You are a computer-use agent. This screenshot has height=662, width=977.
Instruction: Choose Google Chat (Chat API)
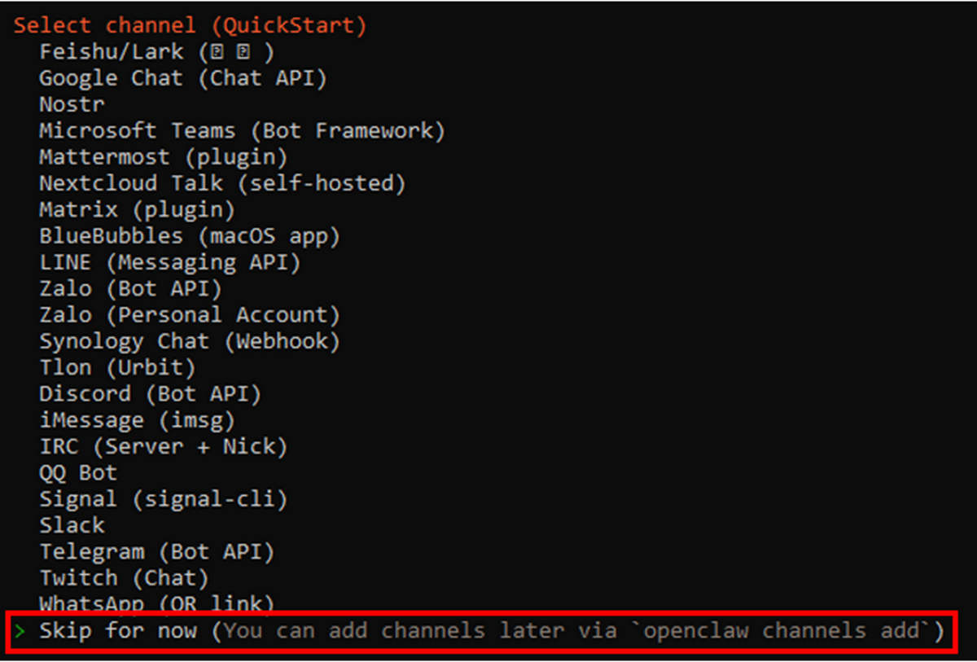(x=182, y=78)
